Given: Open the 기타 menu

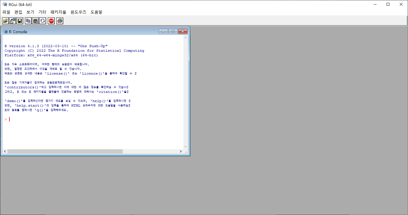Looking at the screenshot, I should (42, 12).
